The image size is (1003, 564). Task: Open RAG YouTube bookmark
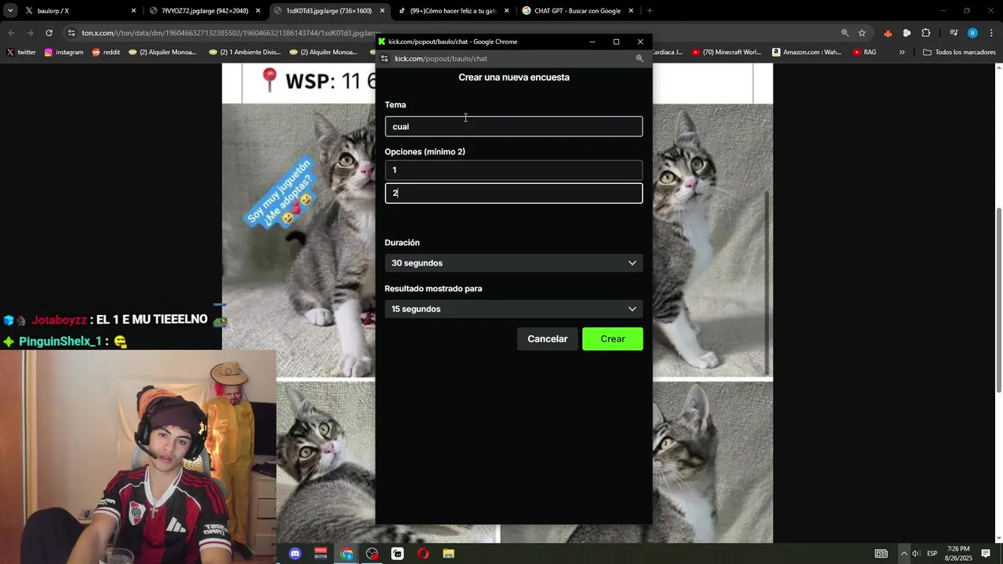click(864, 52)
